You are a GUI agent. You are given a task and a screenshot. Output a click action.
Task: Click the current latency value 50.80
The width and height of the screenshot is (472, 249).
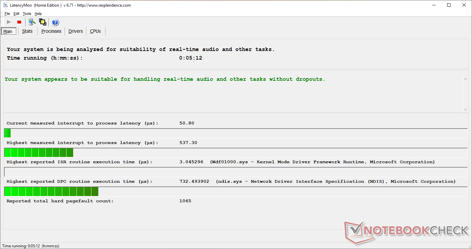[187, 123]
